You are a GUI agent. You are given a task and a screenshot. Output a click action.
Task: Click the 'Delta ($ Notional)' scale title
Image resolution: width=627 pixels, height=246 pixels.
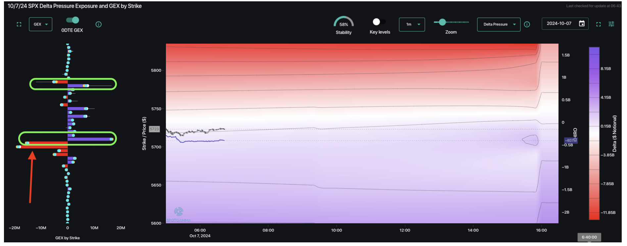pyautogui.click(x=614, y=134)
